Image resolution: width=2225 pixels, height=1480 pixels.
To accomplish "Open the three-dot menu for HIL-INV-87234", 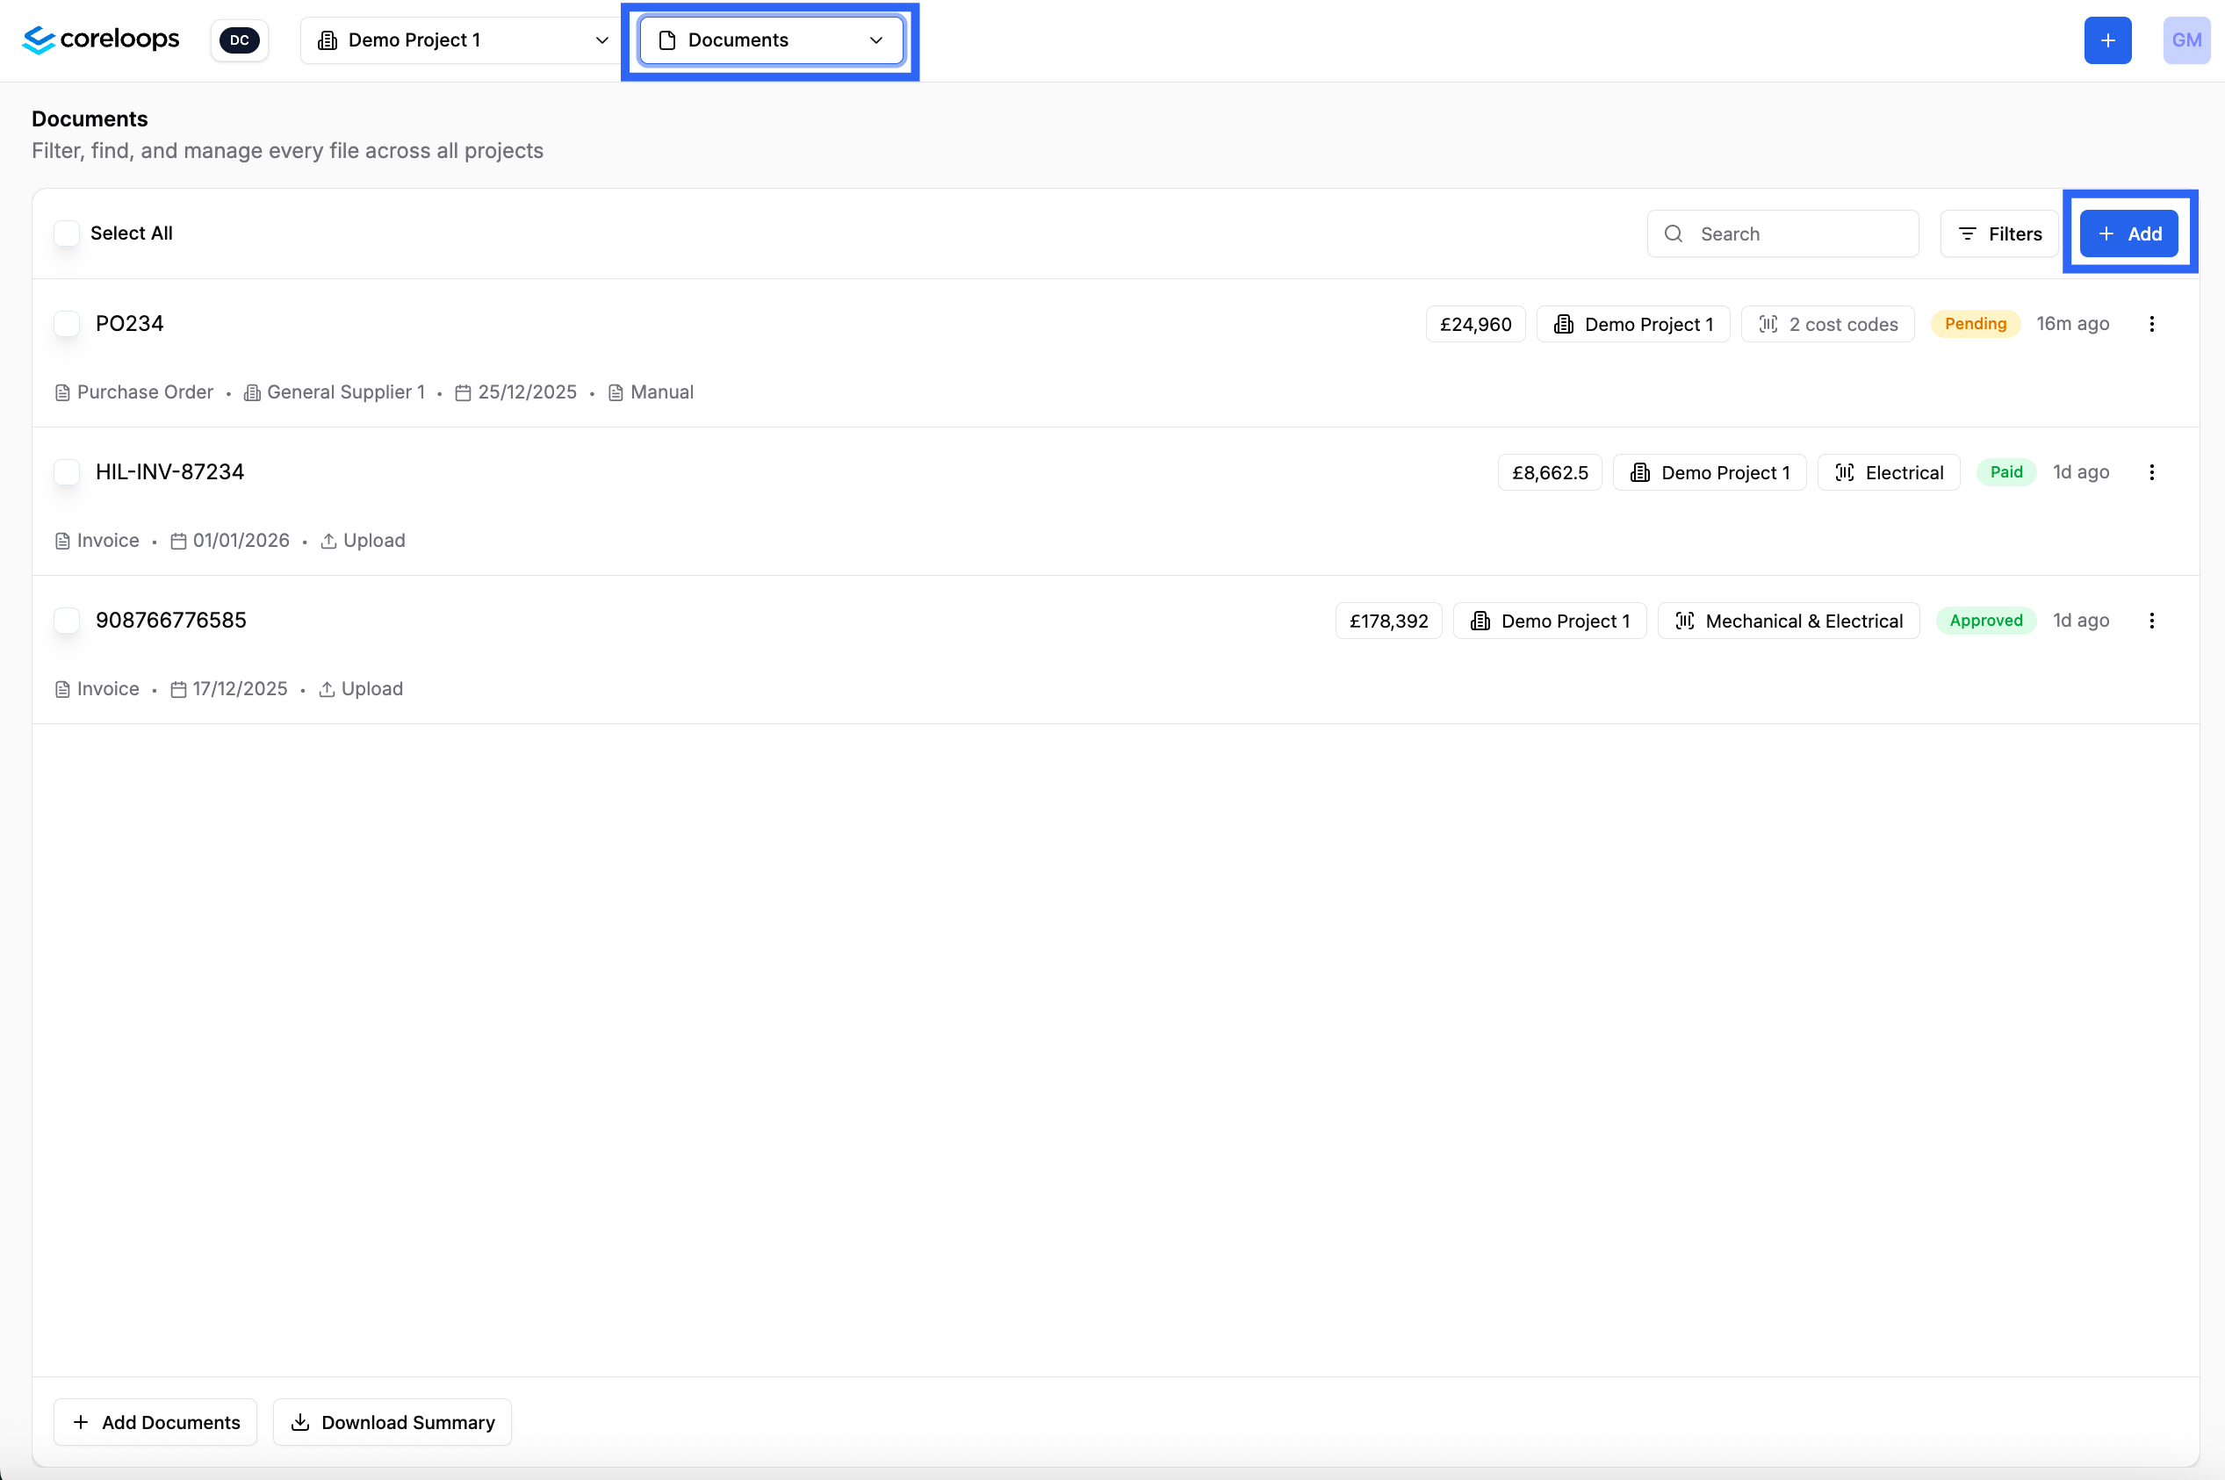I will (2151, 472).
